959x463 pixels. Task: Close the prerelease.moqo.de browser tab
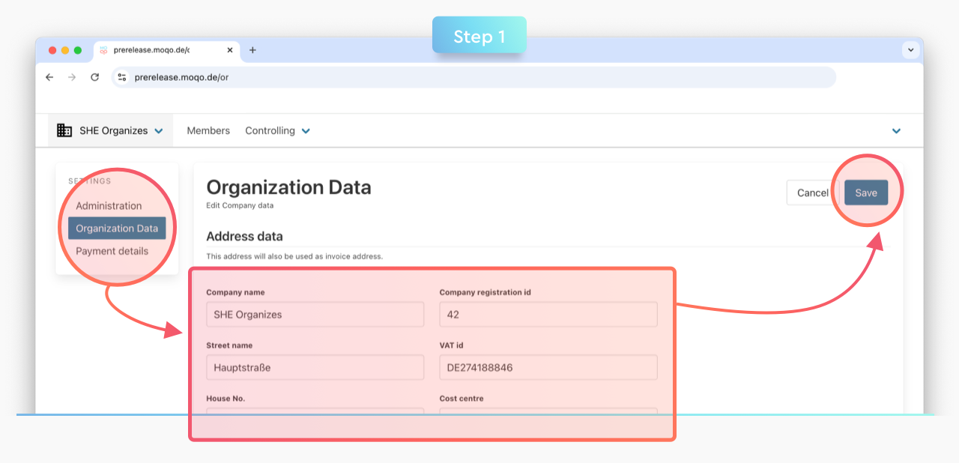pos(230,50)
